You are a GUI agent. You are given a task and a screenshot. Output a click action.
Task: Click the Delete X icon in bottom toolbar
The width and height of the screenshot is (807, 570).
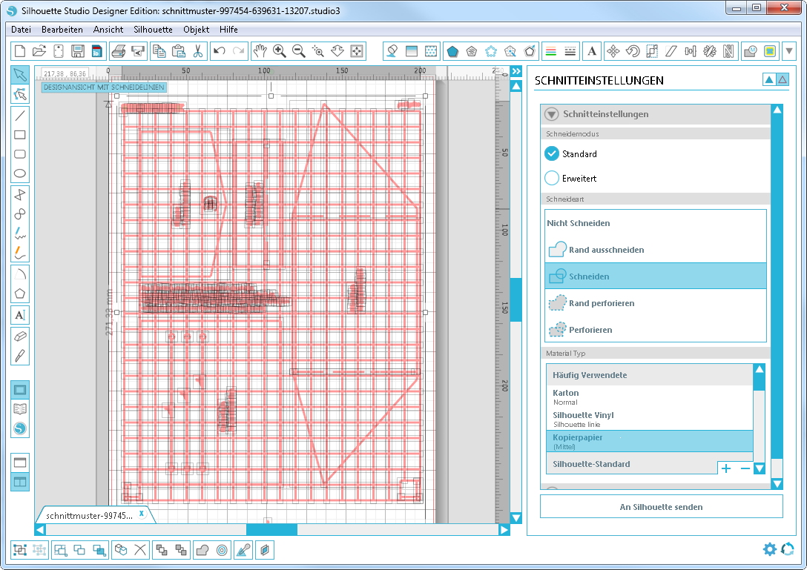click(x=140, y=550)
